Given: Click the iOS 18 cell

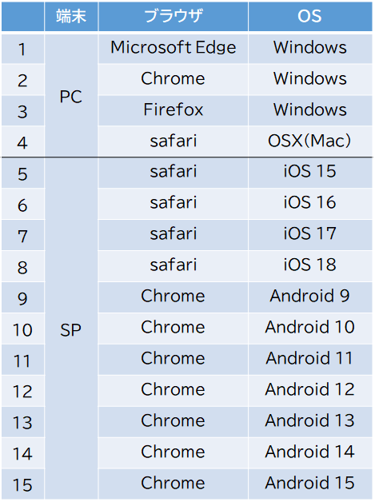Looking at the screenshot, I should tap(310, 265).
